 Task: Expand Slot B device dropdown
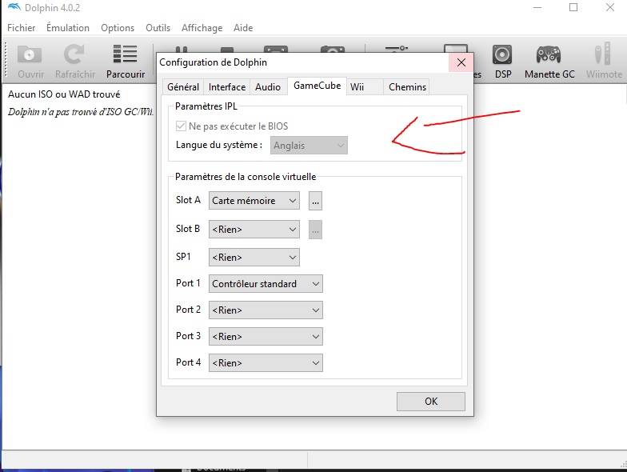254,229
